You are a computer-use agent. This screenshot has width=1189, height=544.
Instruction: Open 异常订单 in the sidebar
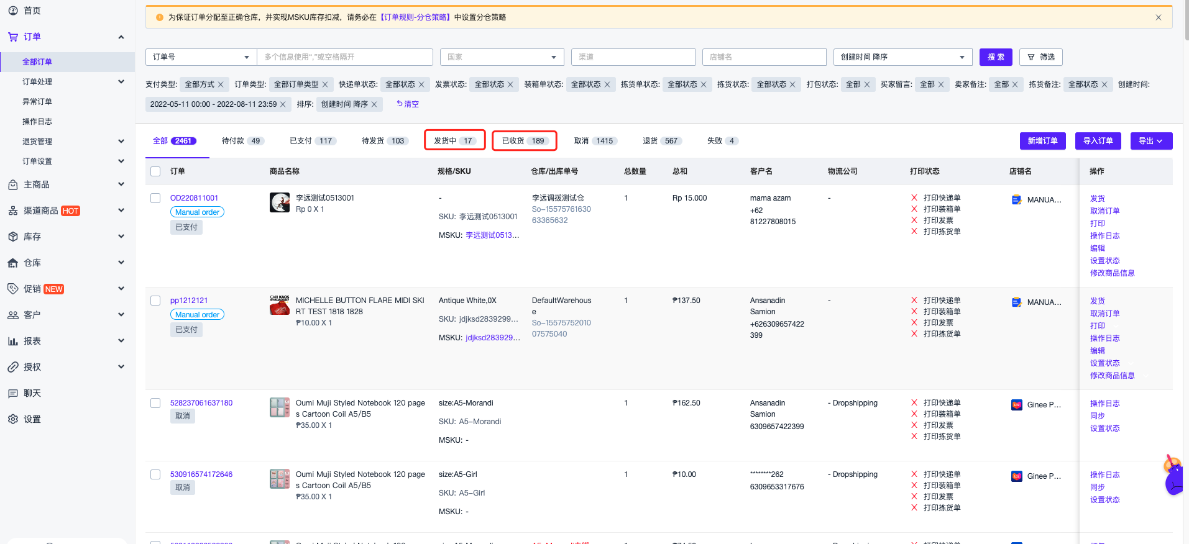pyautogui.click(x=37, y=101)
